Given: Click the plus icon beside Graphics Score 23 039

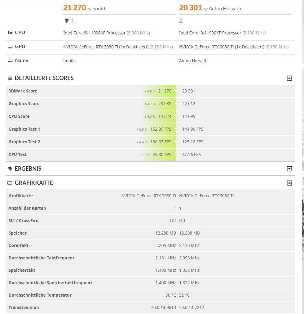Looking at the screenshot, I should [x=176, y=103].
